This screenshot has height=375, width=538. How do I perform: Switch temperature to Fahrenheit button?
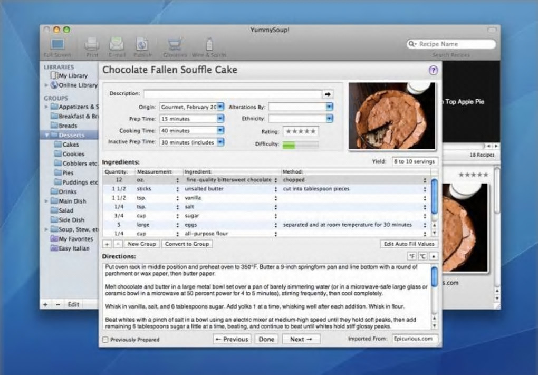point(412,256)
